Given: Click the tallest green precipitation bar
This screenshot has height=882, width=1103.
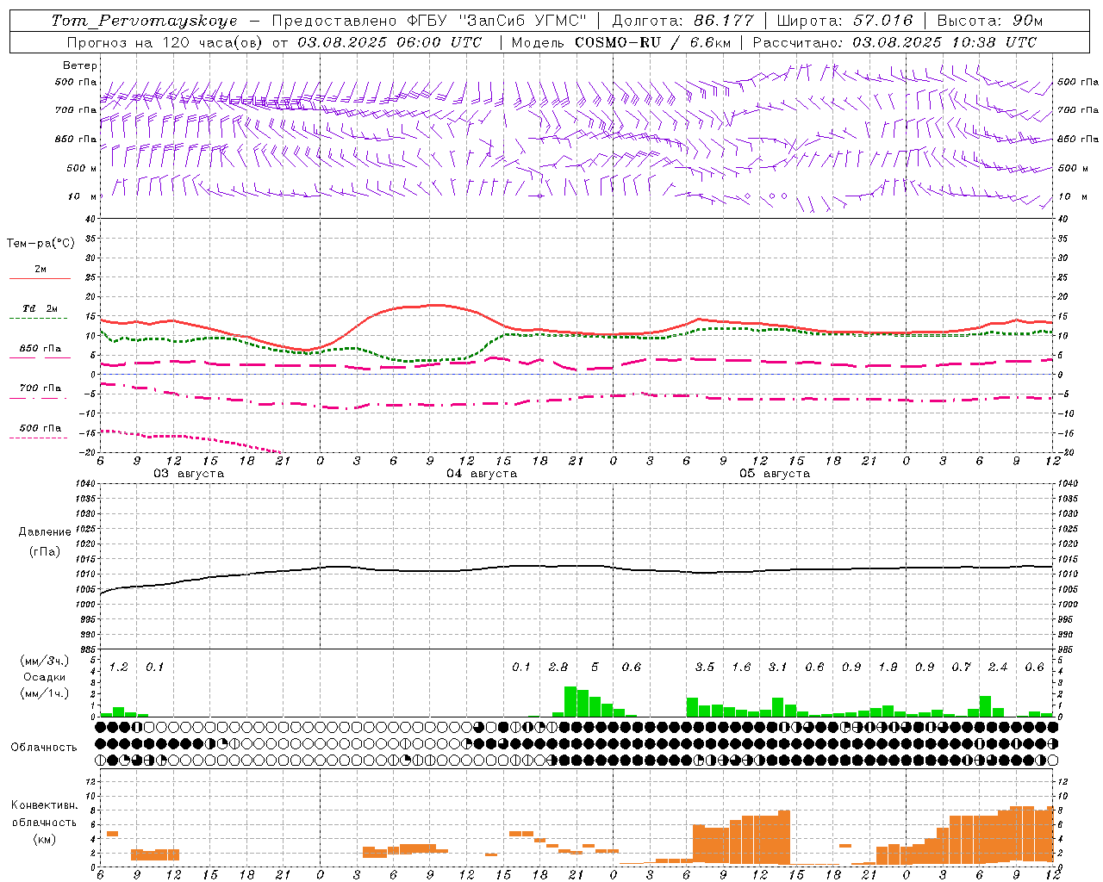Looking at the screenshot, I should pyautogui.click(x=570, y=701).
